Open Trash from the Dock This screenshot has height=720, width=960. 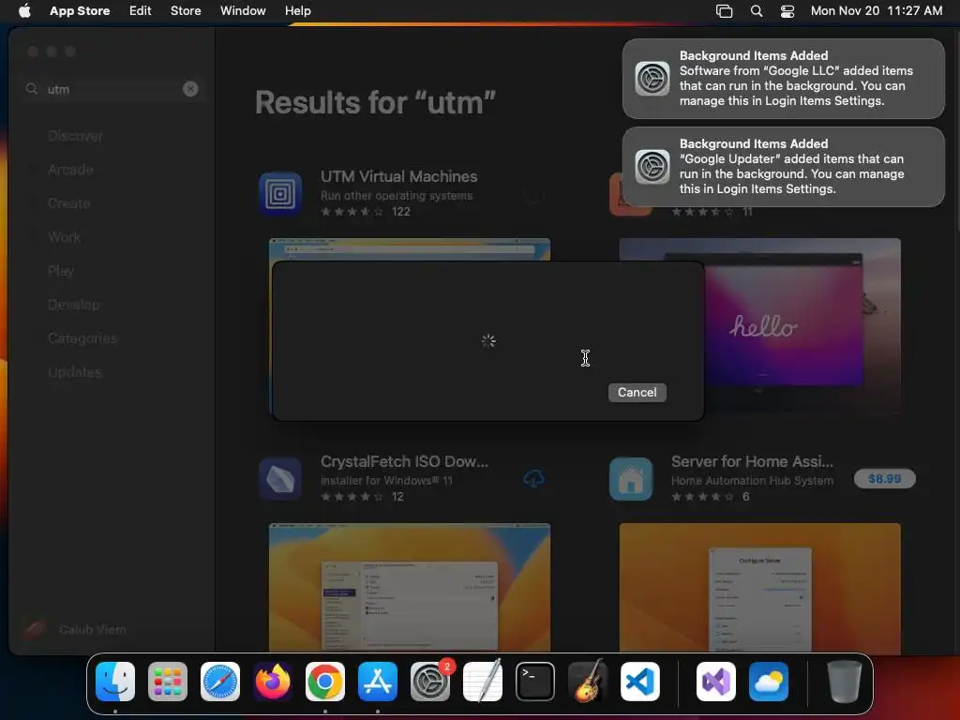845,682
